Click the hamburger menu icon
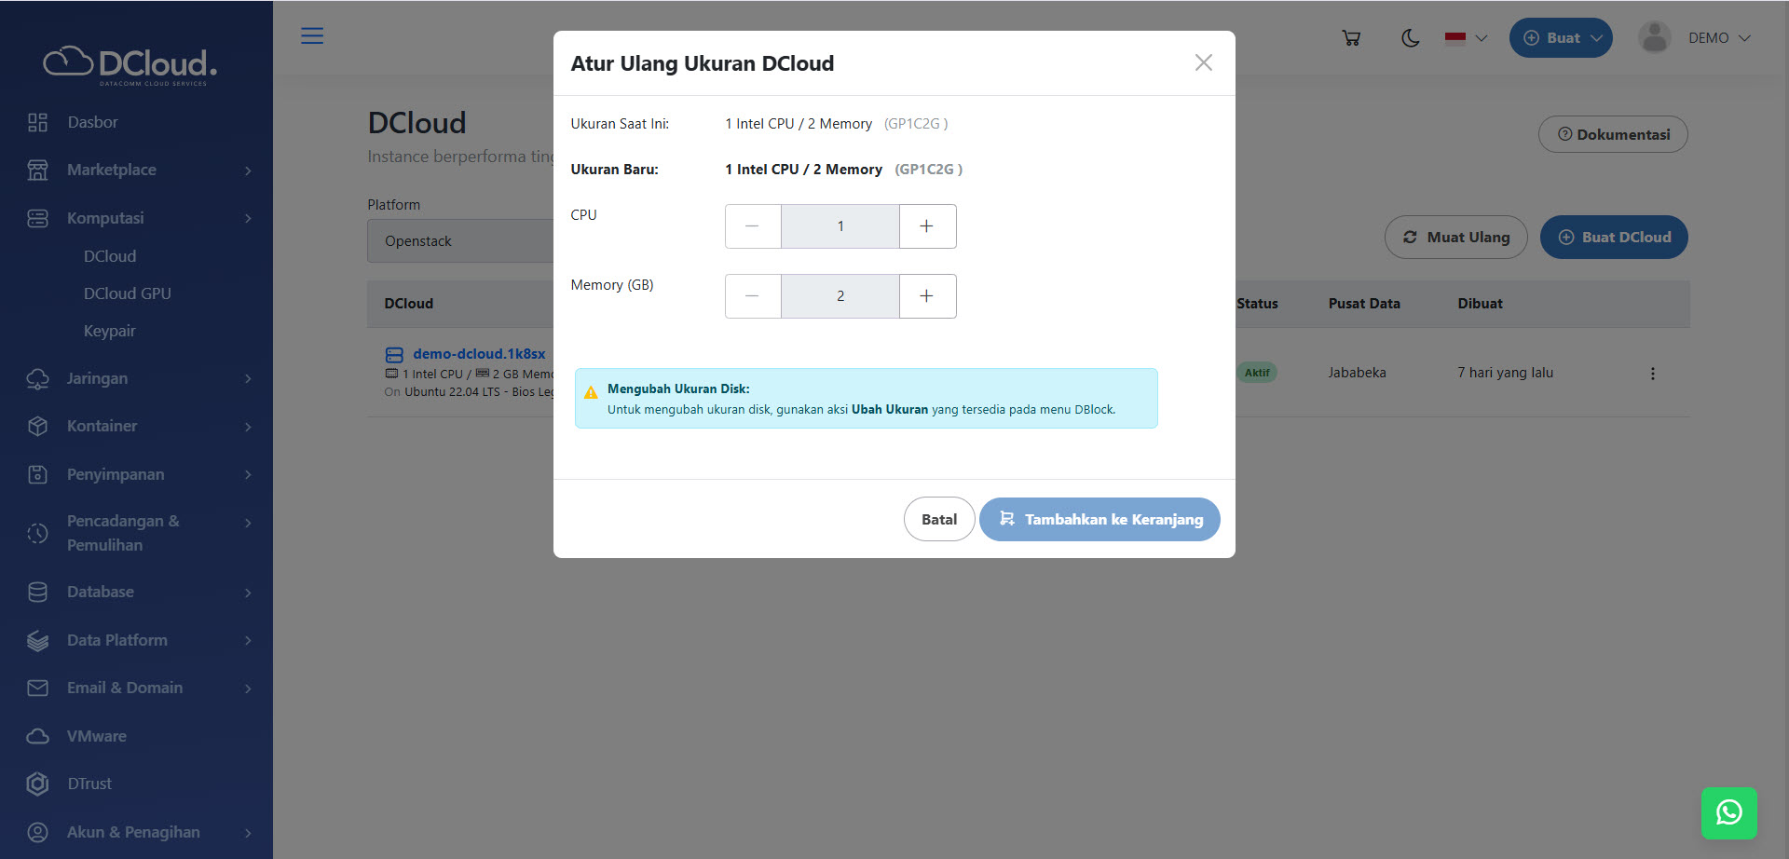Image resolution: width=1789 pixels, height=859 pixels. [x=312, y=36]
